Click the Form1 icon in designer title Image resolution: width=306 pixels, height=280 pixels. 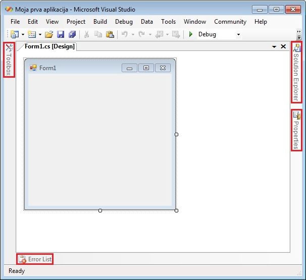pyautogui.click(x=33, y=68)
